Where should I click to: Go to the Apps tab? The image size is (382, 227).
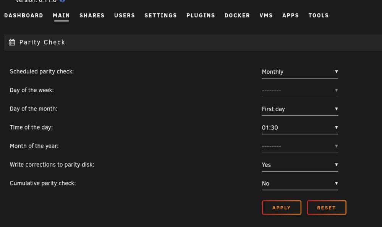[291, 15]
